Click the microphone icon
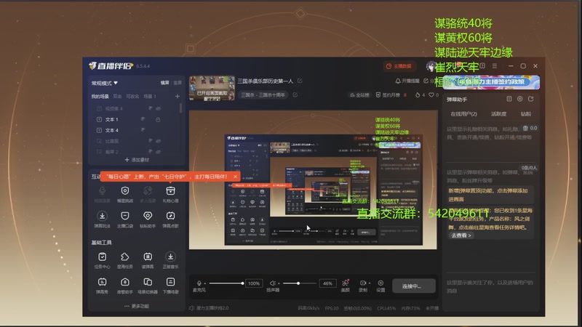This screenshot has width=582, height=327. (x=199, y=283)
